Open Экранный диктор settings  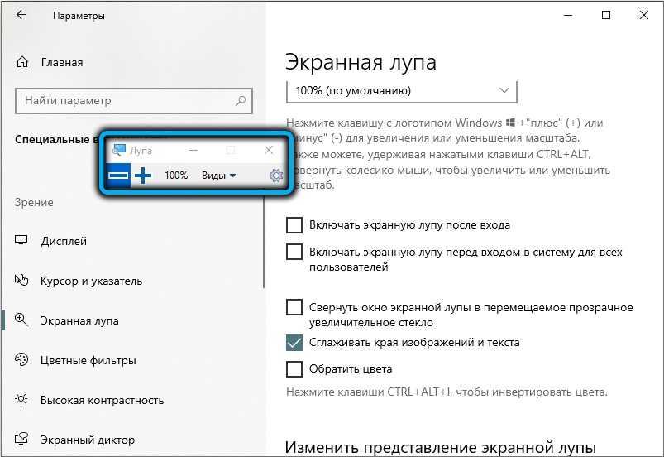click(87, 440)
